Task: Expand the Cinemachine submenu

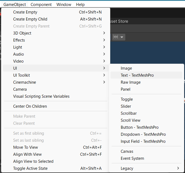Action: click(x=24, y=82)
